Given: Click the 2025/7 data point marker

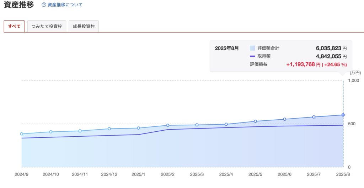Looking at the screenshot, I should [x=314, y=117].
